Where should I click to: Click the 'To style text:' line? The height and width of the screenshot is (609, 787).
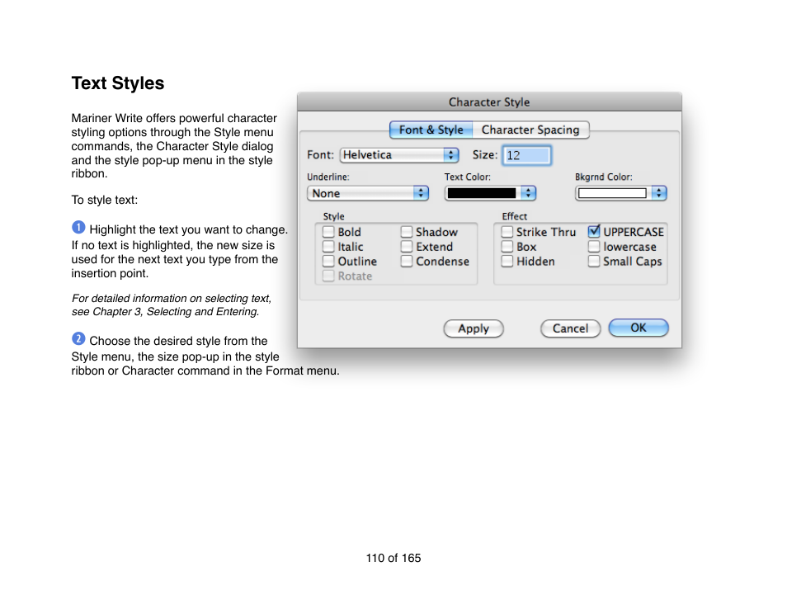coord(105,200)
